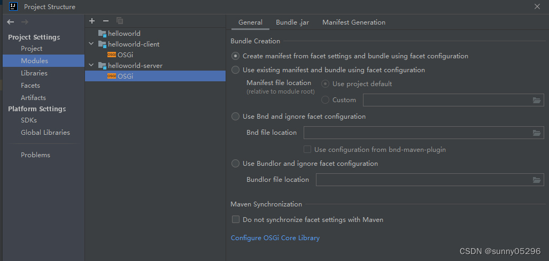The height and width of the screenshot is (261, 549).
Task: Open Artifacts in Project Settings
Action: [33, 98]
